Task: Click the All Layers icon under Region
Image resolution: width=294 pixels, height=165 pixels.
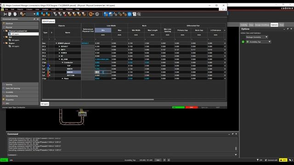Action: click(x=10, y=46)
